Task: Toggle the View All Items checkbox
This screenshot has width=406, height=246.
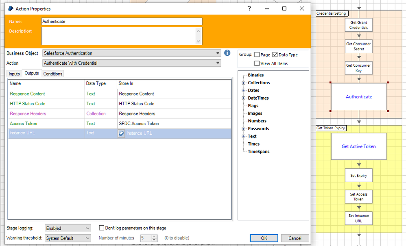Action: coord(257,63)
